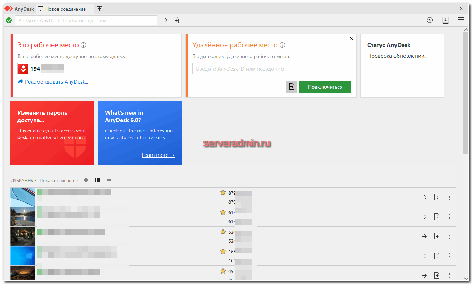Click the file transfer icon beside Подключиться

point(292,87)
